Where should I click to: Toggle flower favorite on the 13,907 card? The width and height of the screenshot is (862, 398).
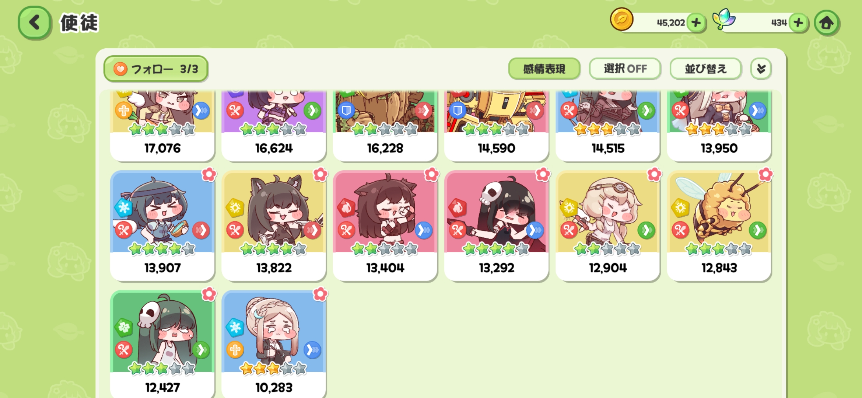point(209,174)
